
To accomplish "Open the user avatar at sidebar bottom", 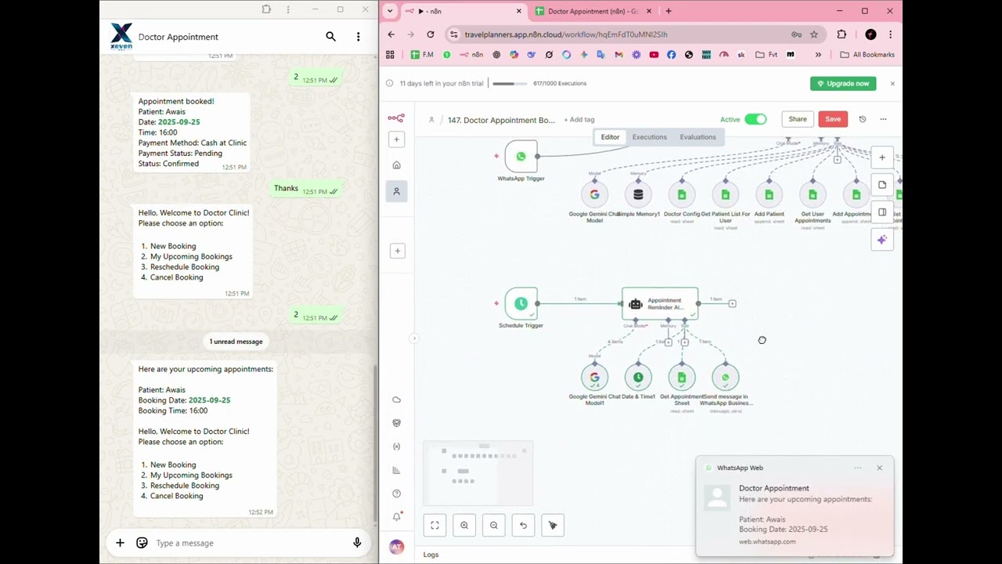I will coord(396,547).
